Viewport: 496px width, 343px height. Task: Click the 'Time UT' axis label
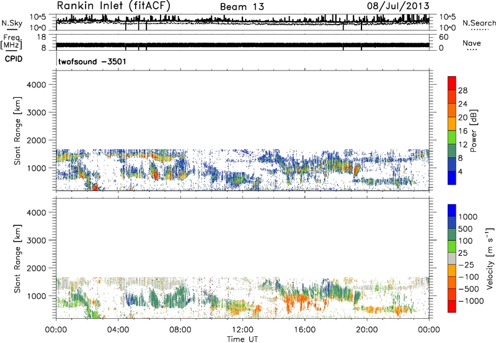tap(242, 339)
